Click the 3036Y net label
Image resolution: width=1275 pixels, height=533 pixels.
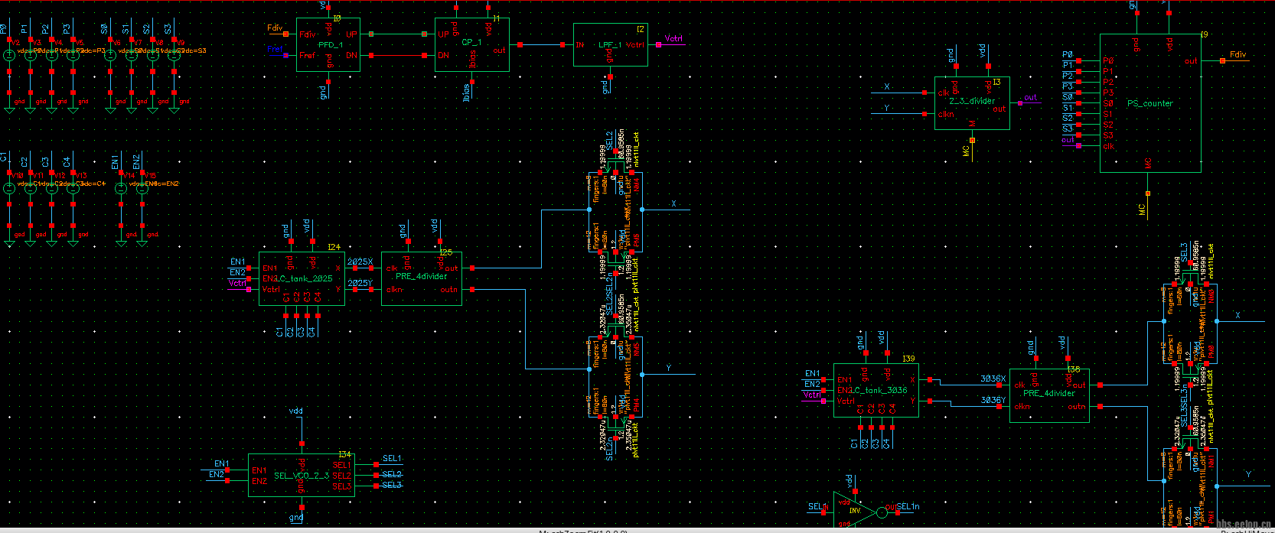(x=993, y=401)
